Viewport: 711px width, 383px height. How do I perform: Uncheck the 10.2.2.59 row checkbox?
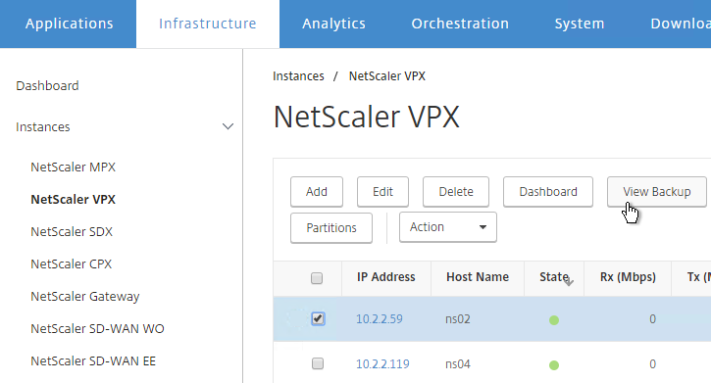[318, 318]
